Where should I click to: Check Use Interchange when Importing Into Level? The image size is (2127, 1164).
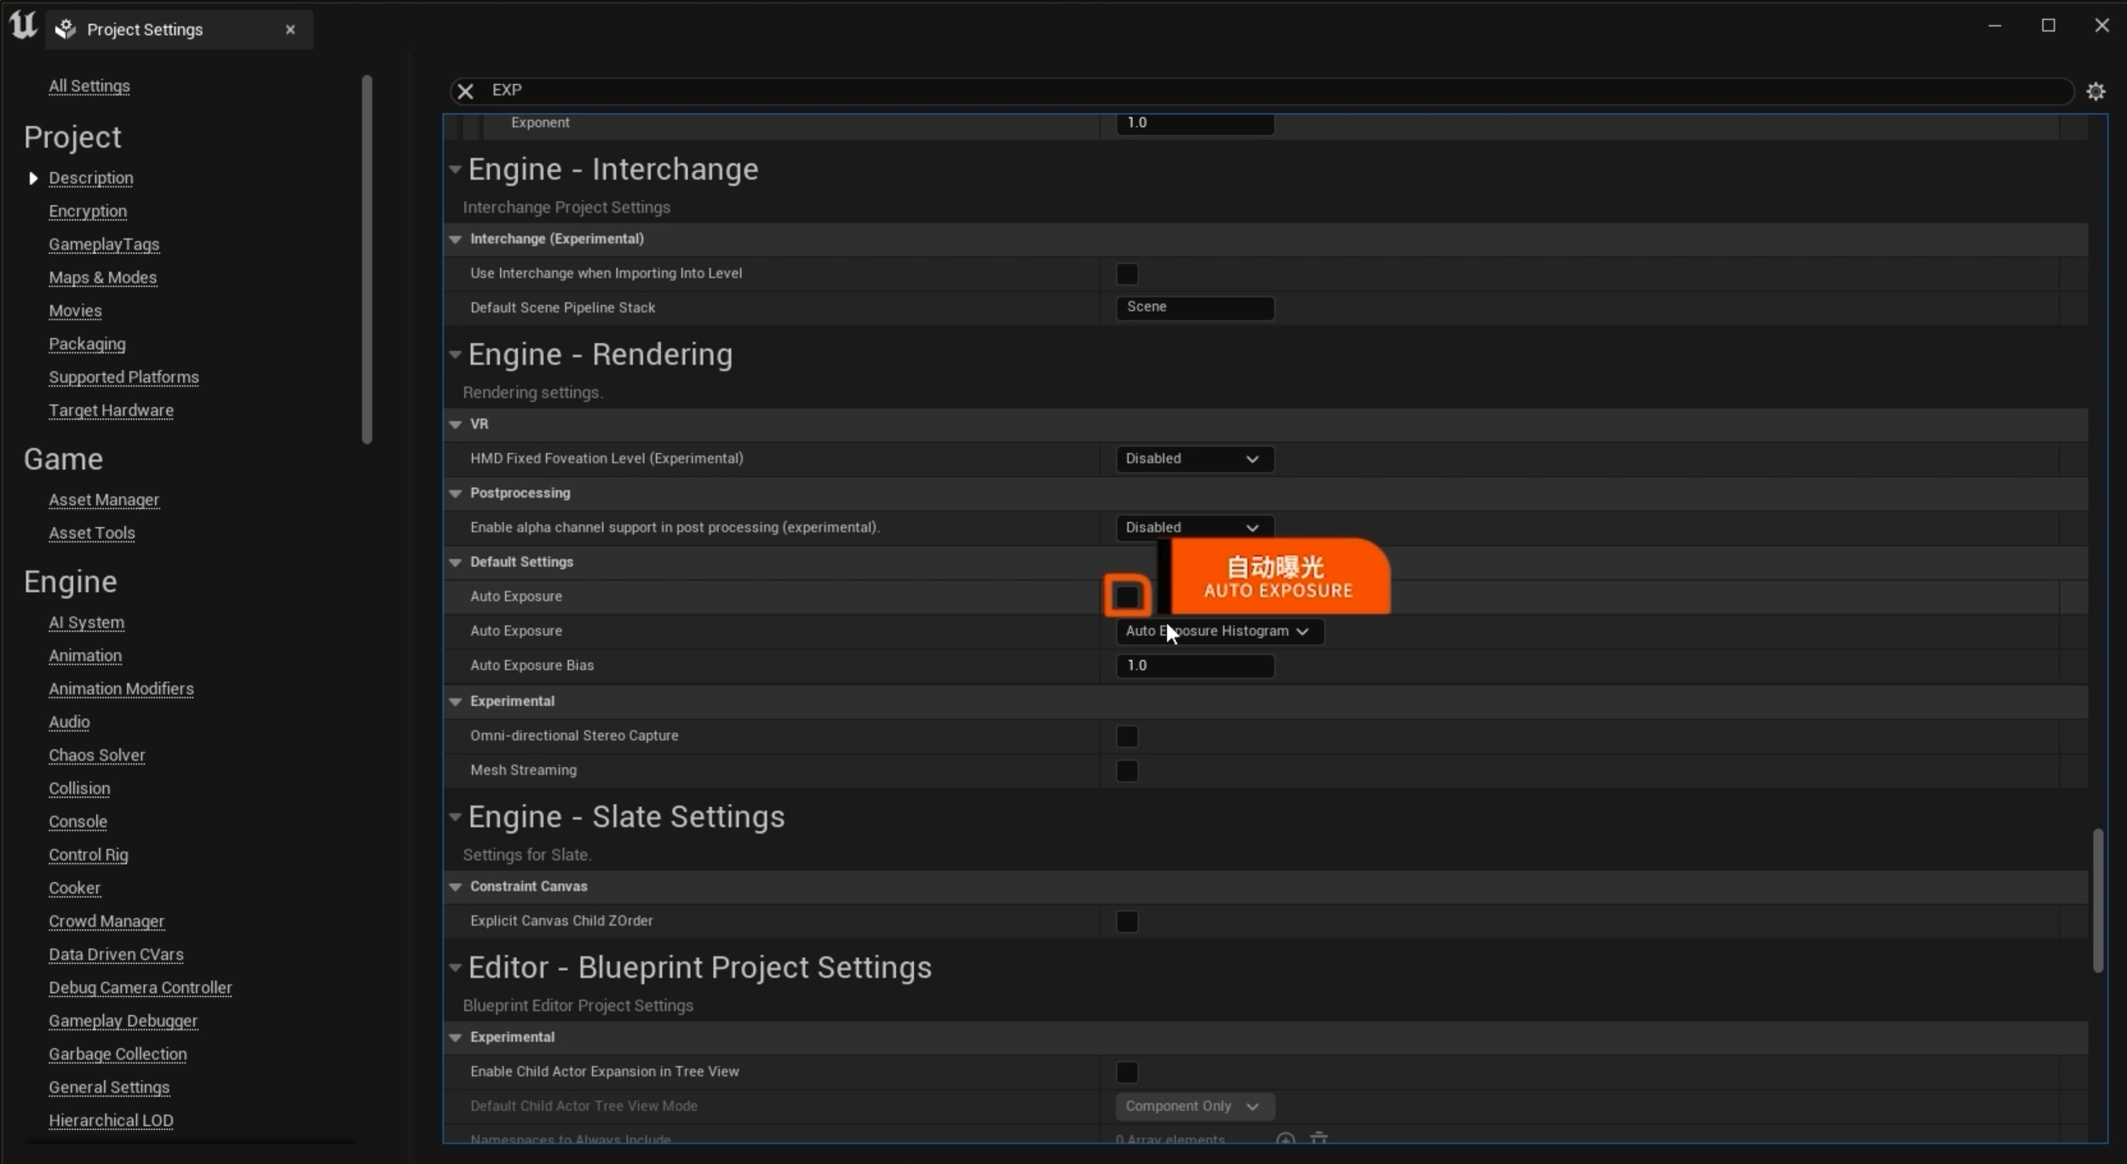(x=1127, y=274)
